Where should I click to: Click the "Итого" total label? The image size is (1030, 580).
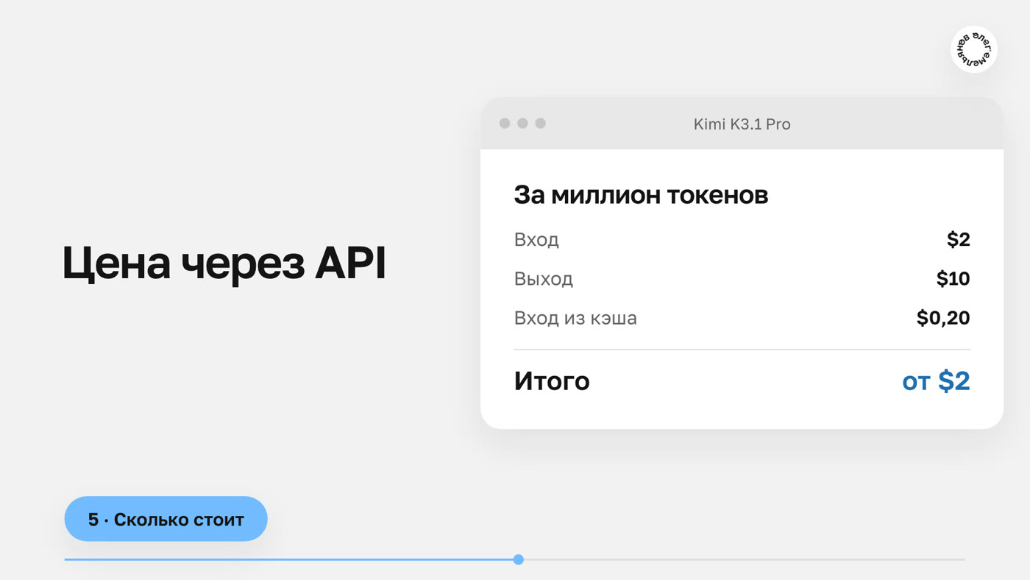tap(552, 381)
